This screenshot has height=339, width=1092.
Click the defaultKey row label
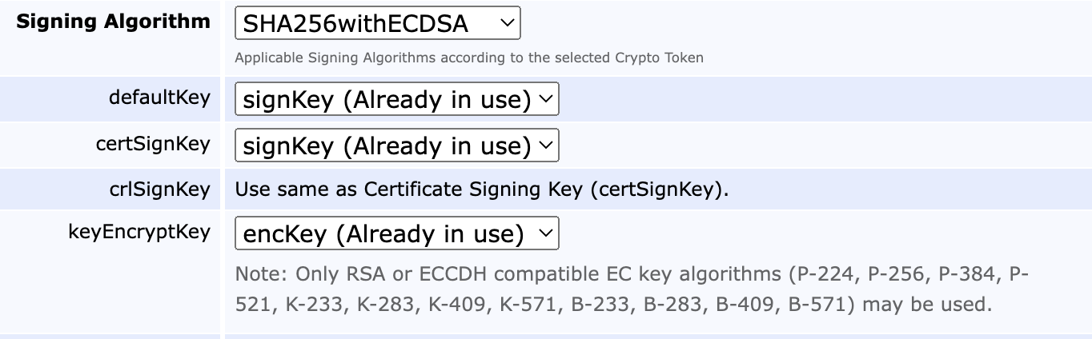159,98
